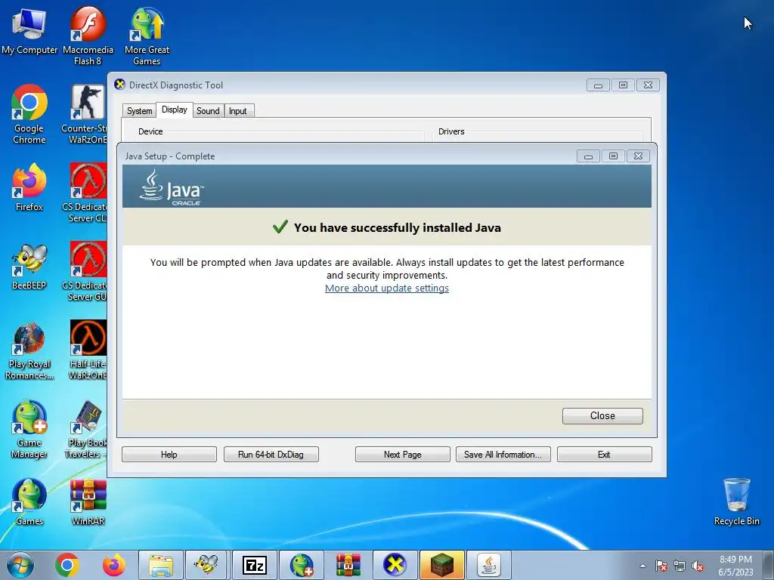774x580 pixels.
Task: Minimize the Java Setup window
Action: pyautogui.click(x=588, y=156)
